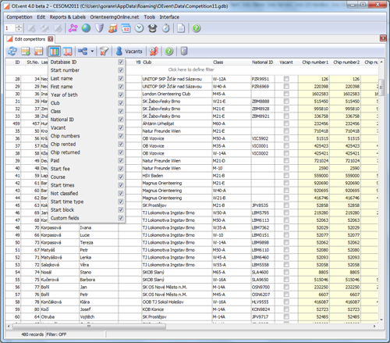Image resolution: width=390 pixels, height=343 pixels.
Task: Uncheck the National ID column checkbox
Action: (x=121, y=120)
